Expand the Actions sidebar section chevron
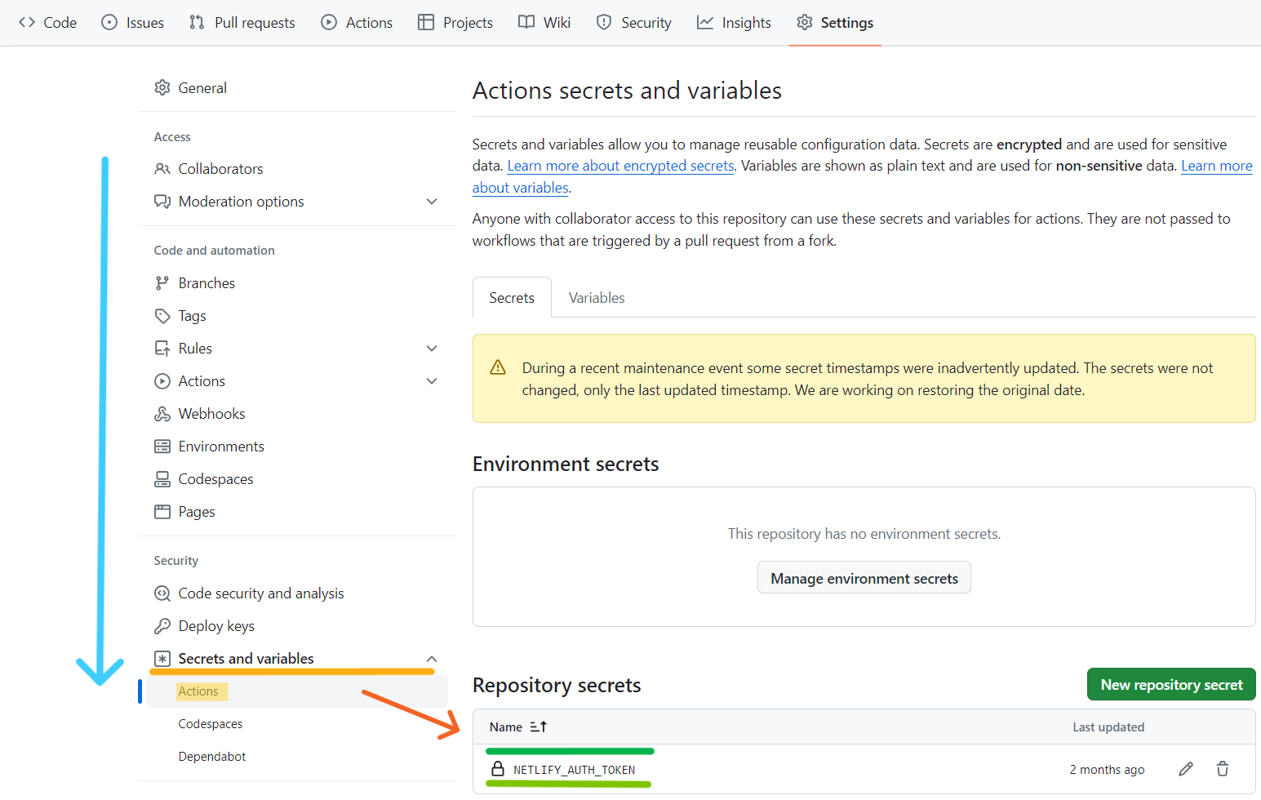This screenshot has height=800, width=1261. 432,381
